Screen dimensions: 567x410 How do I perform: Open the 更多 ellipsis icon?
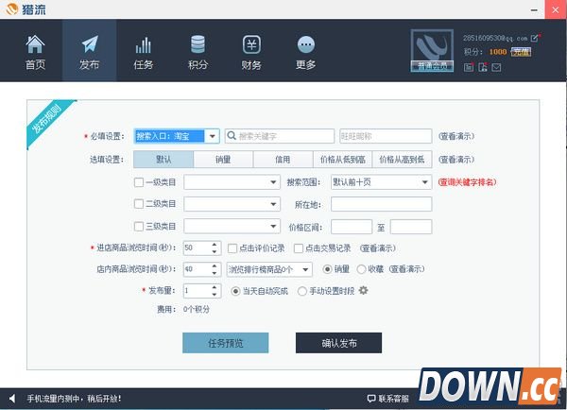coord(306,44)
